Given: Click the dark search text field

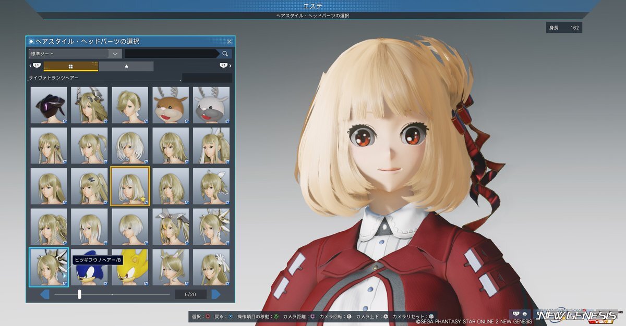Looking at the screenshot, I should [172, 54].
